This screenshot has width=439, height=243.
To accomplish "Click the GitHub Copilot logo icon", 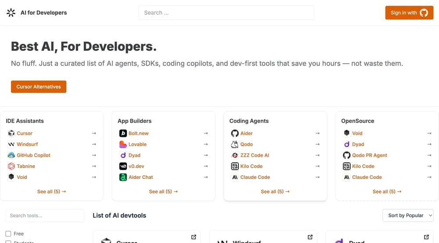I will (11, 155).
